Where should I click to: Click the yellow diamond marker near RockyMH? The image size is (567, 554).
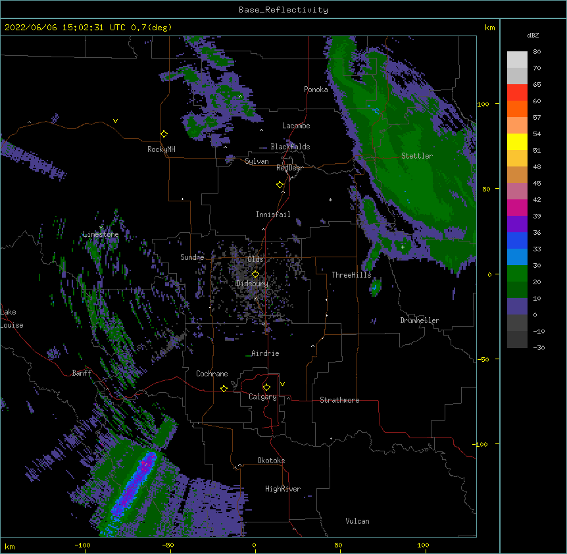[x=164, y=134]
